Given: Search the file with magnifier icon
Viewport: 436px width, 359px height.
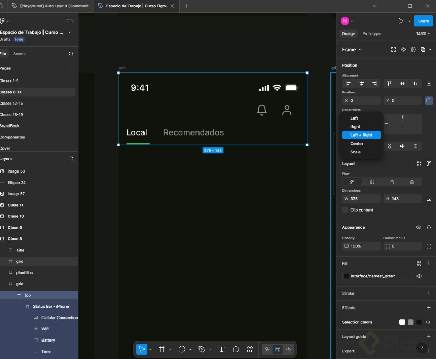Looking at the screenshot, I should tap(71, 54).
